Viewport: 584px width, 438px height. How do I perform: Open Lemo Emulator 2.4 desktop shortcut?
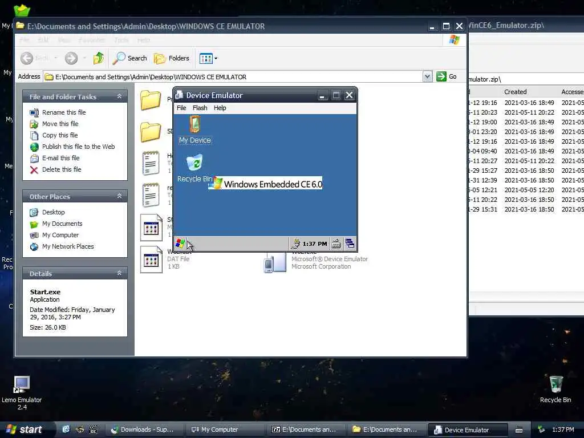[22, 392]
